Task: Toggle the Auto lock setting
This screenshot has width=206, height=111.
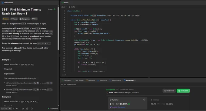Action: pos(72,7)
